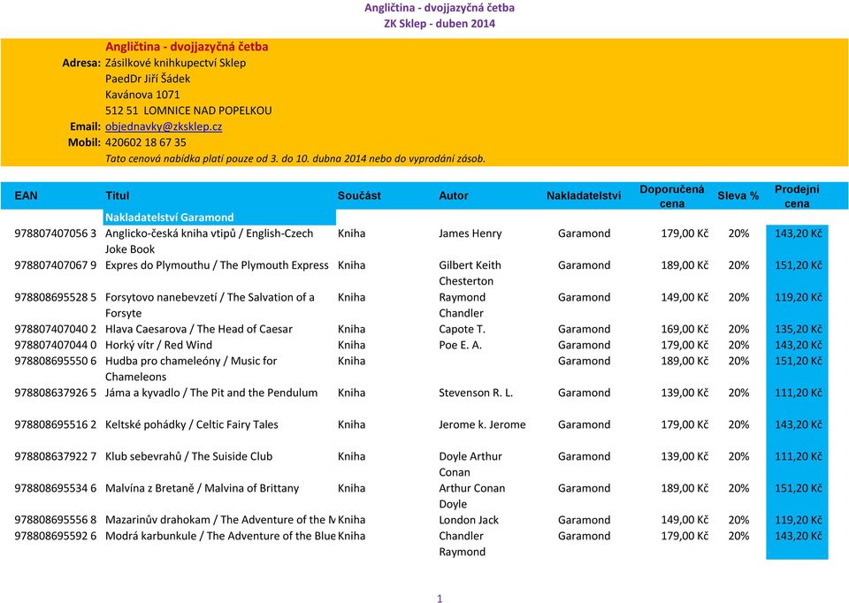Select the italic price validity note

tap(295, 158)
